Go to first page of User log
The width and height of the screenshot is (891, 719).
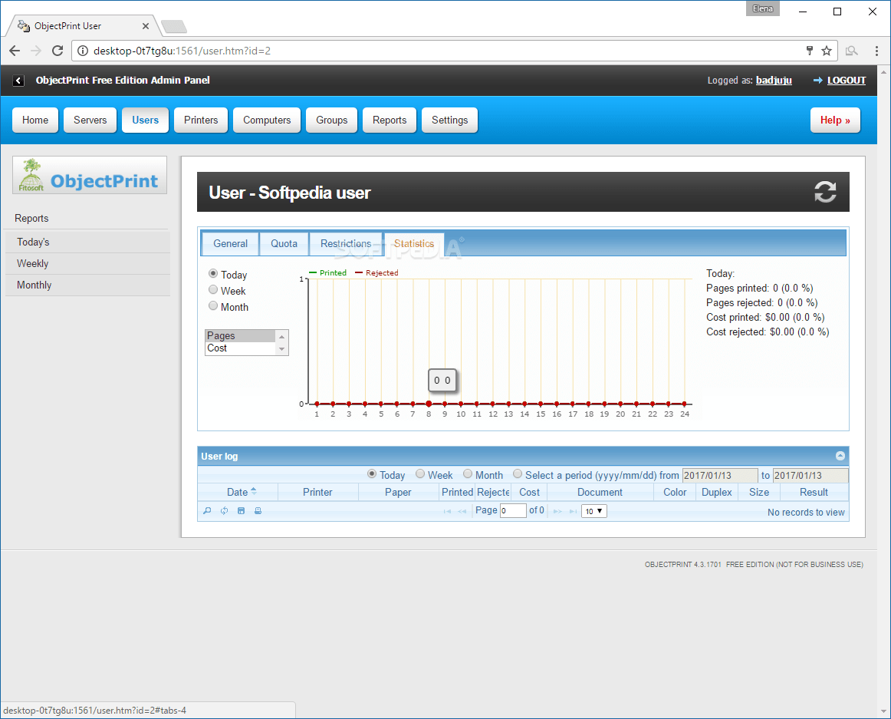tap(447, 511)
